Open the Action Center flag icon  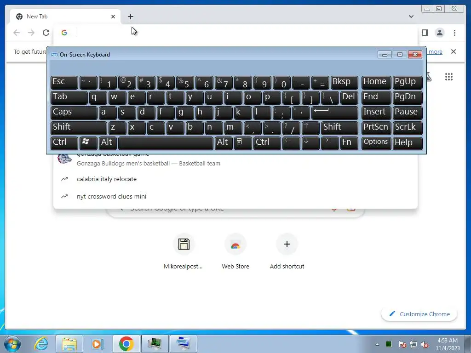click(402, 344)
